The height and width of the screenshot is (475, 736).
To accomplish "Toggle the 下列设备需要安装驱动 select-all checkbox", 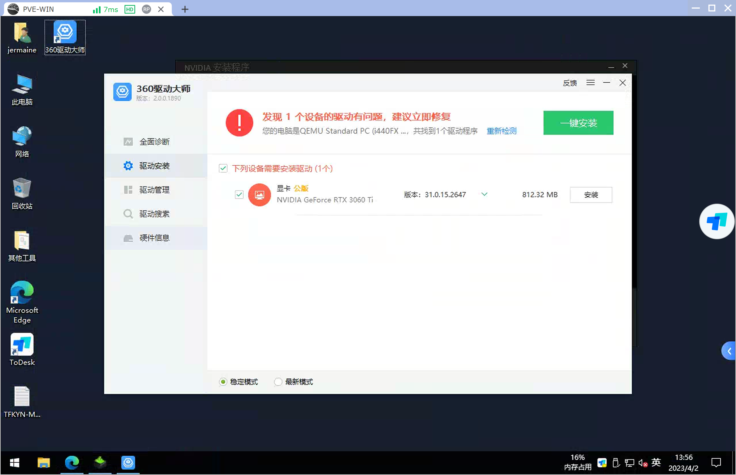I will (x=223, y=168).
